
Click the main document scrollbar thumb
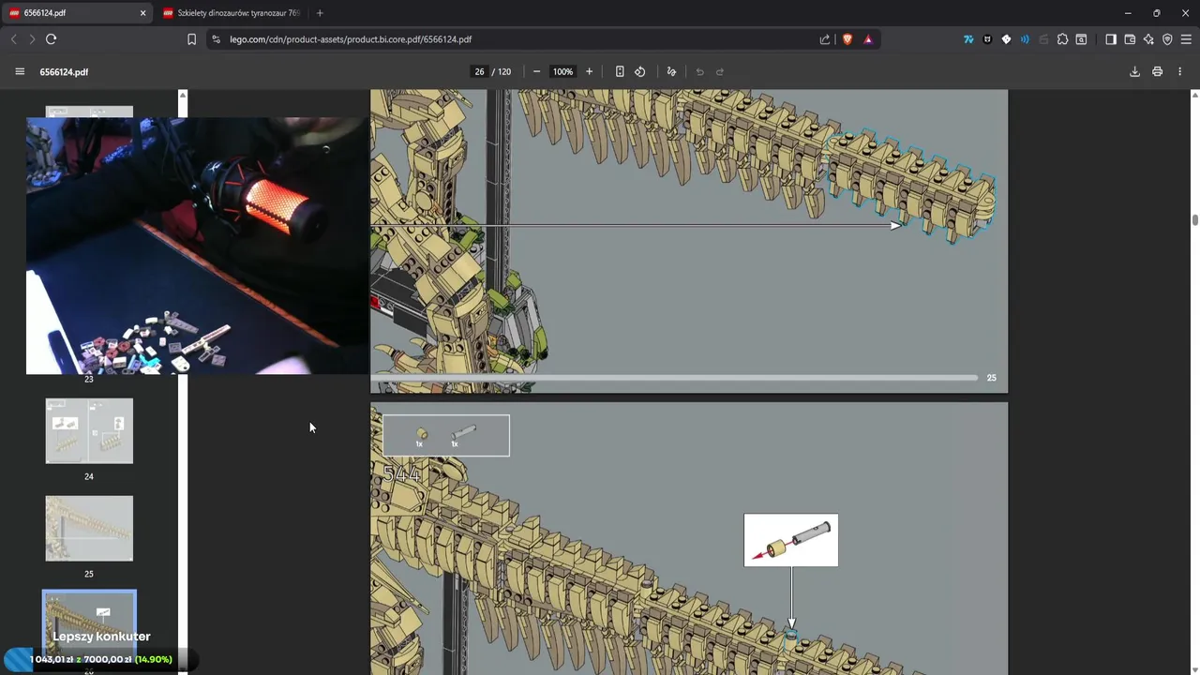pyautogui.click(x=1195, y=220)
